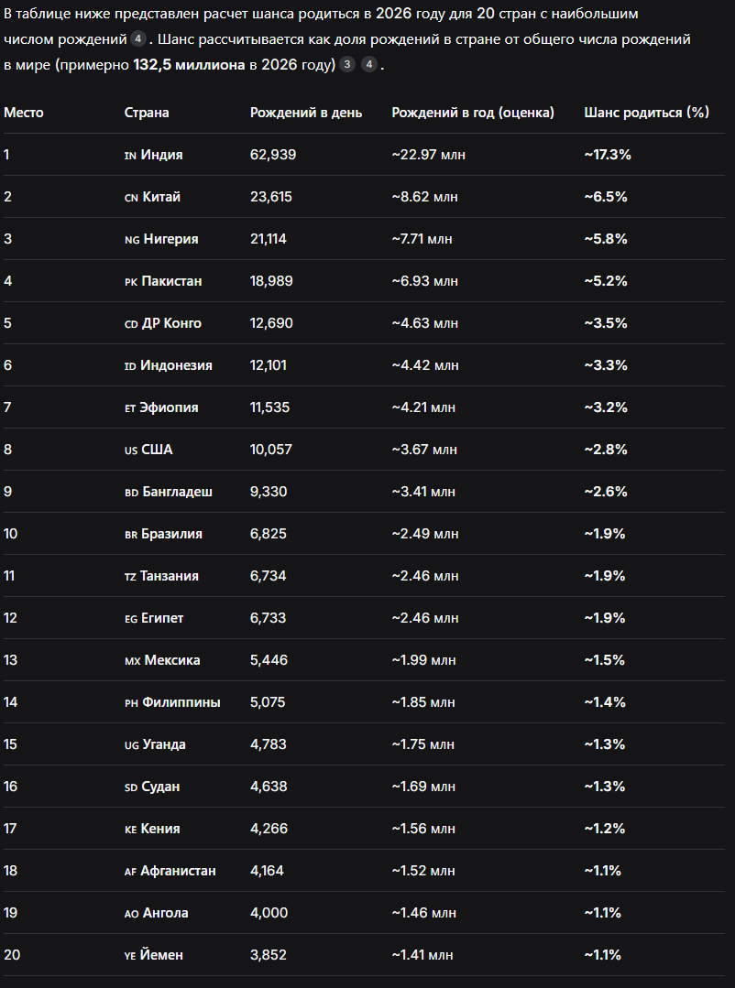735x988 pixels.
Task: Click the ~17.3% chance value for India
Action: coord(608,155)
